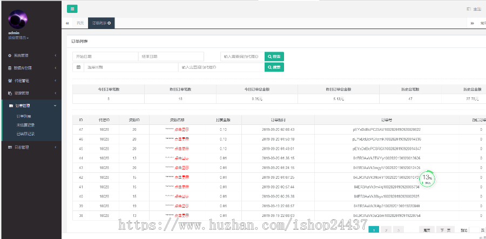Screen dimensions: 486x239
Task: Click the 5.13元 yesterday total value
Action: (x=339, y=99)
